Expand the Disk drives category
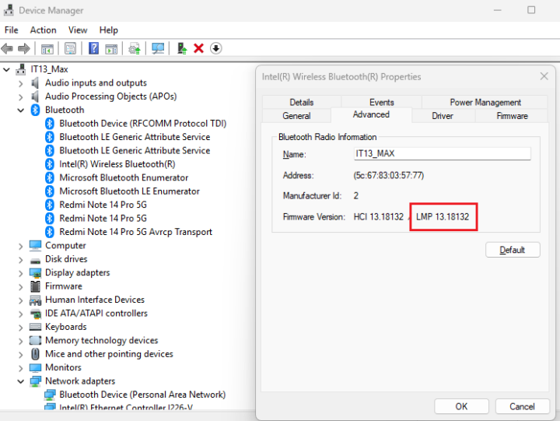Viewport: 560px width, 421px height. pyautogui.click(x=21, y=259)
